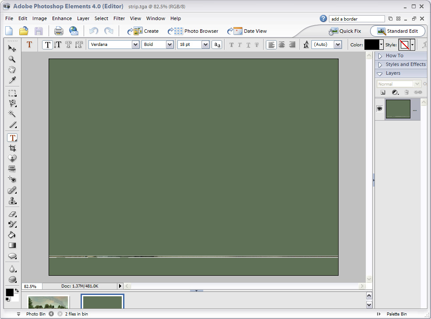This screenshot has width=431, height=319.
Task: Open the Verdana font family dropdown
Action: [x=135, y=45]
